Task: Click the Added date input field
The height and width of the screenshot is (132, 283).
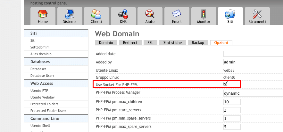Action: (253, 54)
